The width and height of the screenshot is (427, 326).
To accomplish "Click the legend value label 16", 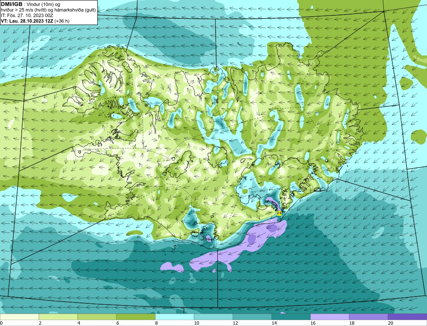I will (313, 323).
